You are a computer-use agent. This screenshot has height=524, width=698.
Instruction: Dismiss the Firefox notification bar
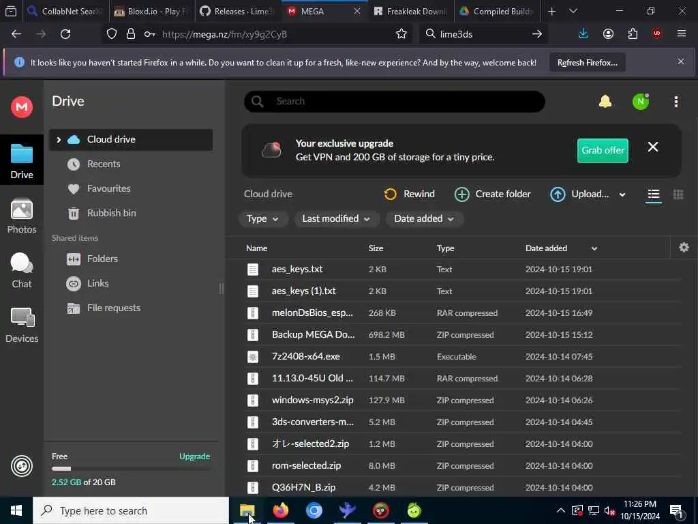point(681,61)
